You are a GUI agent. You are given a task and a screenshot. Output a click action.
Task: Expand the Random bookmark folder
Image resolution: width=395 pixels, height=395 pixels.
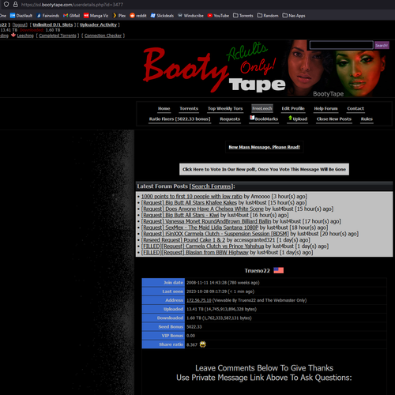click(x=268, y=16)
